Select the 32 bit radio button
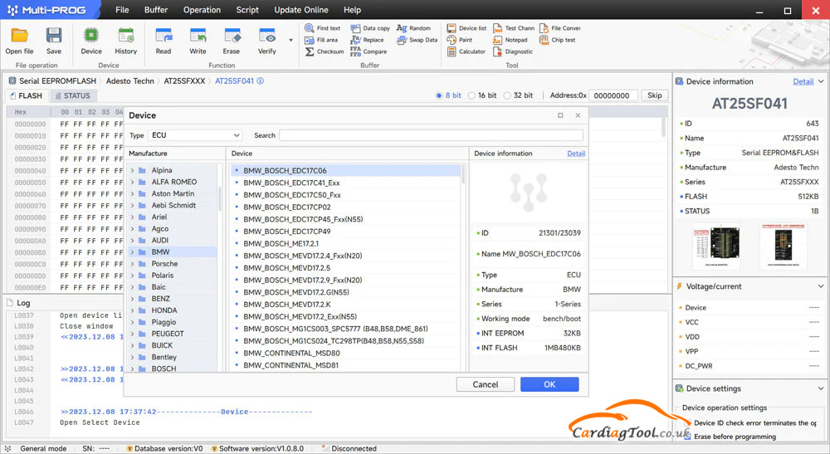Viewport: 830px width, 454px height. click(x=507, y=95)
